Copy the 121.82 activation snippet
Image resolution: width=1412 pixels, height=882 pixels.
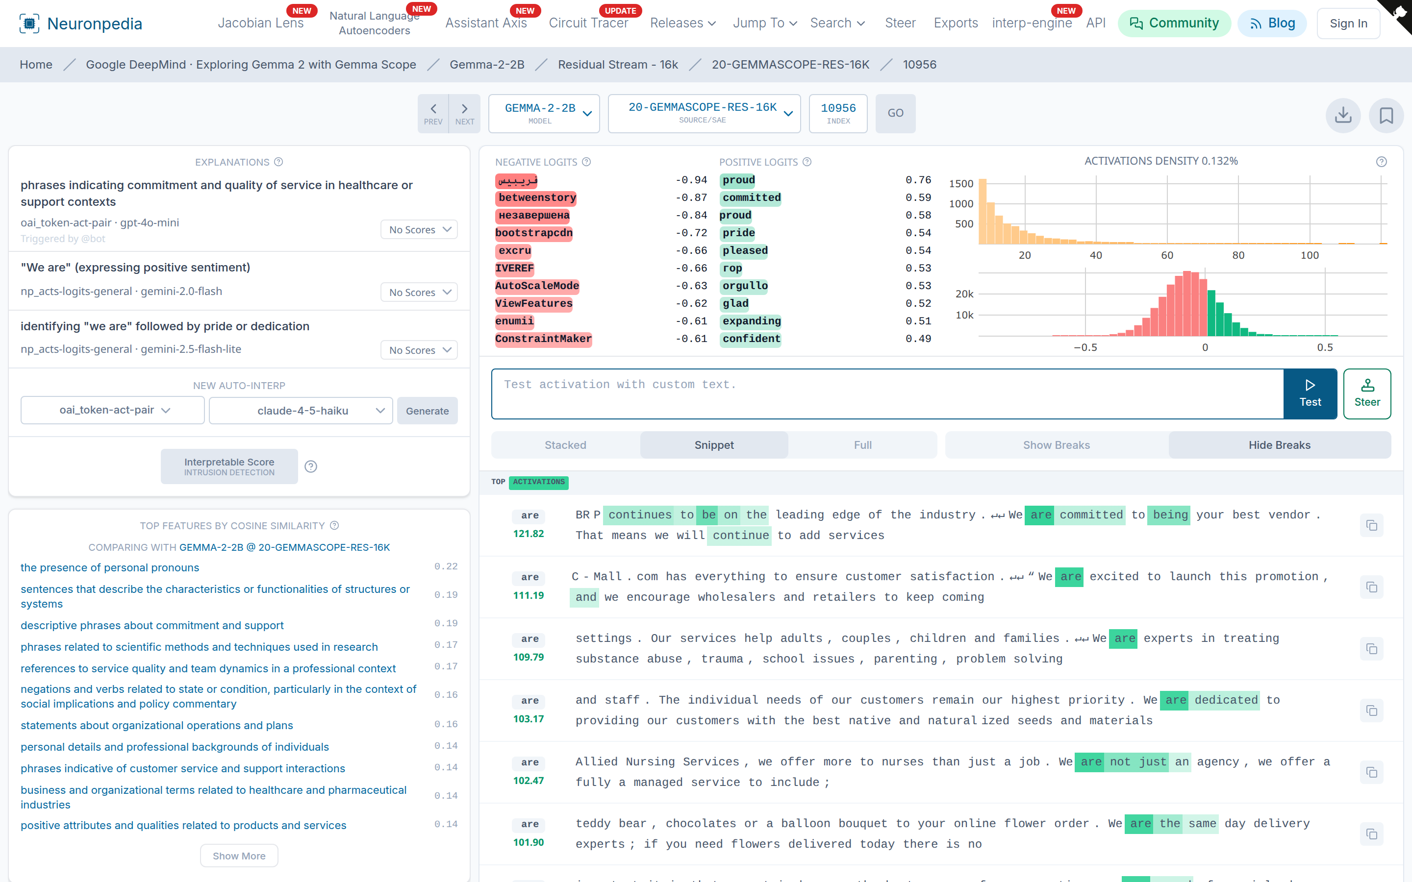coord(1371,526)
